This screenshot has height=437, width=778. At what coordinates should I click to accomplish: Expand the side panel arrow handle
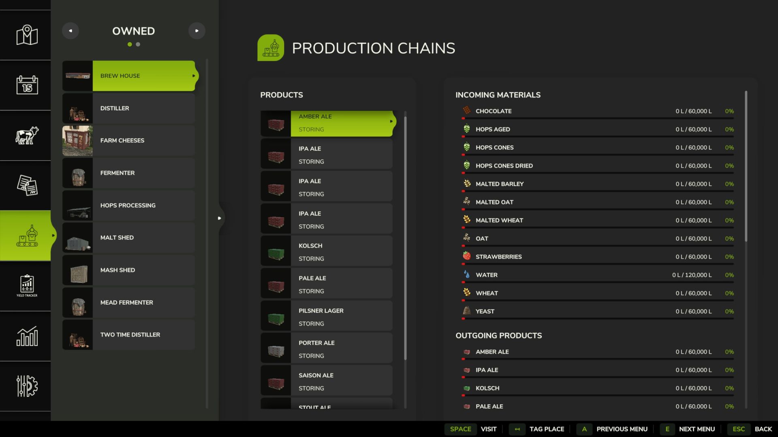click(219, 218)
